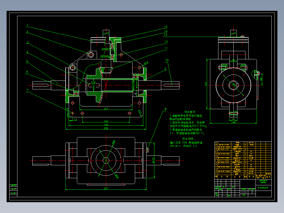Select the 150 dimension text
Screen dimensions: 284x213
pyautogui.click(x=106, y=121)
